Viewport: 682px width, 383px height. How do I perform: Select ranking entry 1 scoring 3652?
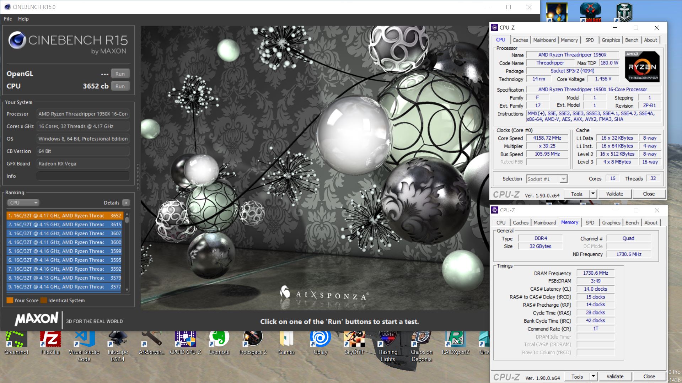[65, 215]
